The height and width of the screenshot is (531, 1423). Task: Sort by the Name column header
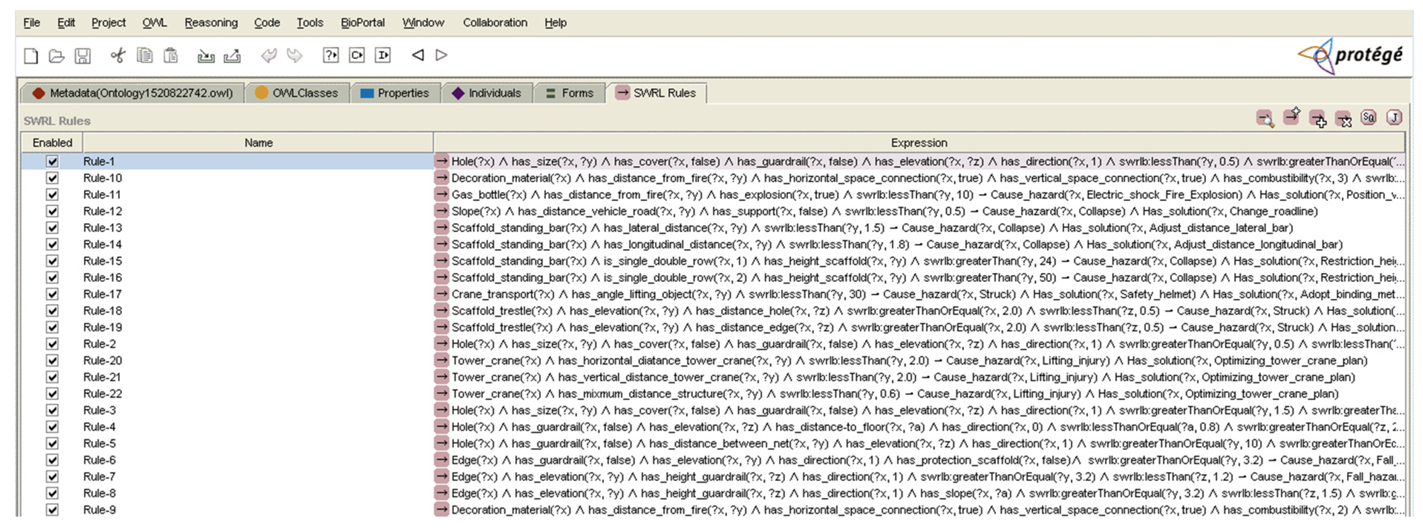pyautogui.click(x=258, y=143)
